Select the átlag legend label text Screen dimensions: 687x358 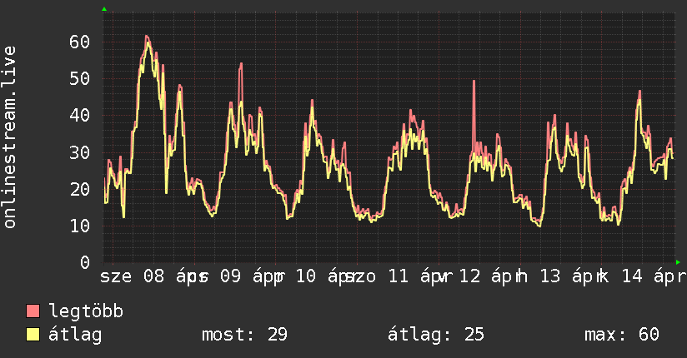(x=76, y=335)
